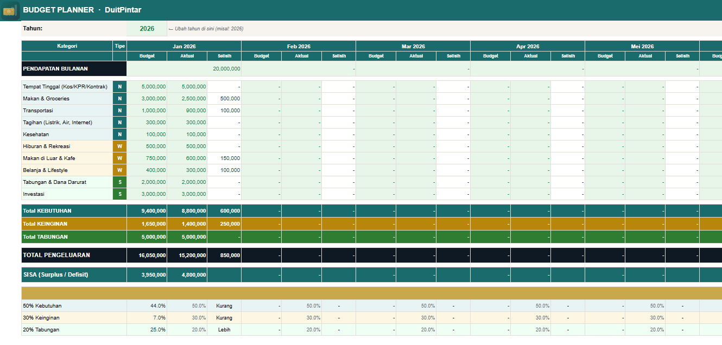Click the Budget Planner wallet logo icon
This screenshot has width=722, height=345.
pyautogui.click(x=9, y=10)
